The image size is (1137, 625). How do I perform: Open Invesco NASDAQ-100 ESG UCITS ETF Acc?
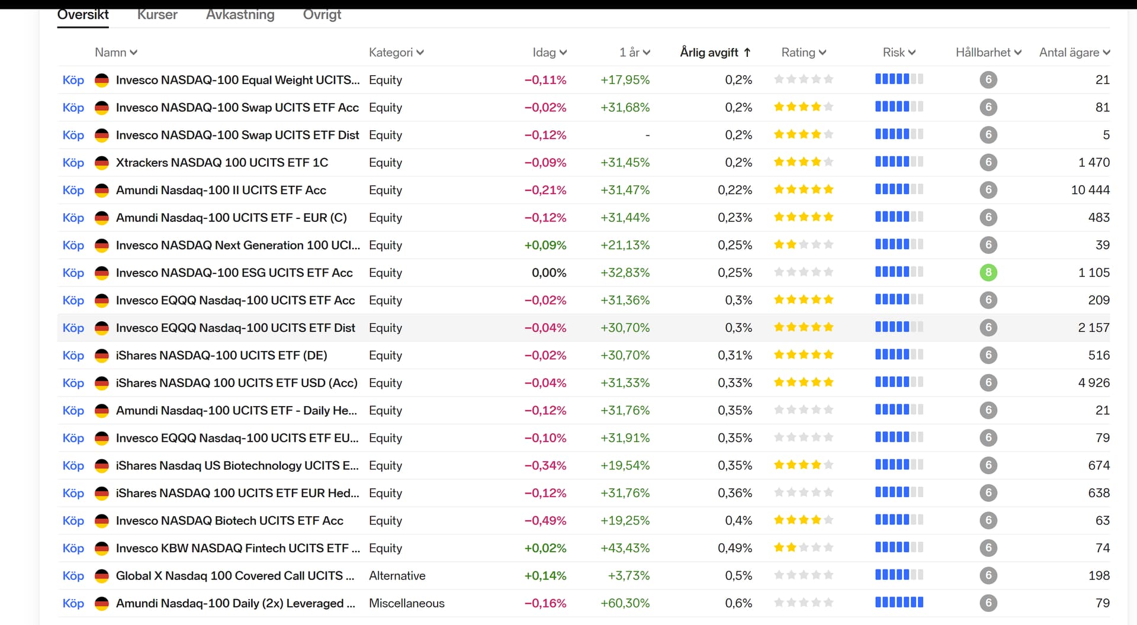pyautogui.click(x=234, y=273)
